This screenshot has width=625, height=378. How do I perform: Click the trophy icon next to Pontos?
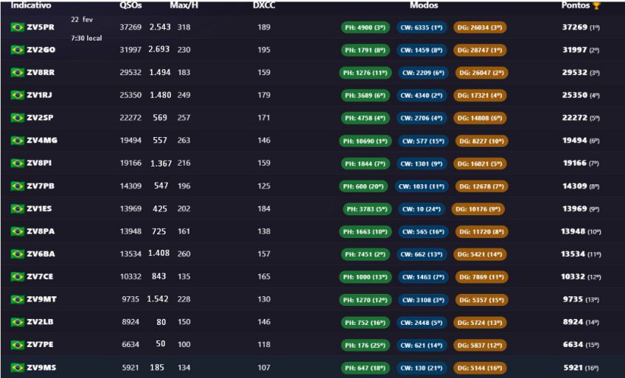pyautogui.click(x=596, y=5)
